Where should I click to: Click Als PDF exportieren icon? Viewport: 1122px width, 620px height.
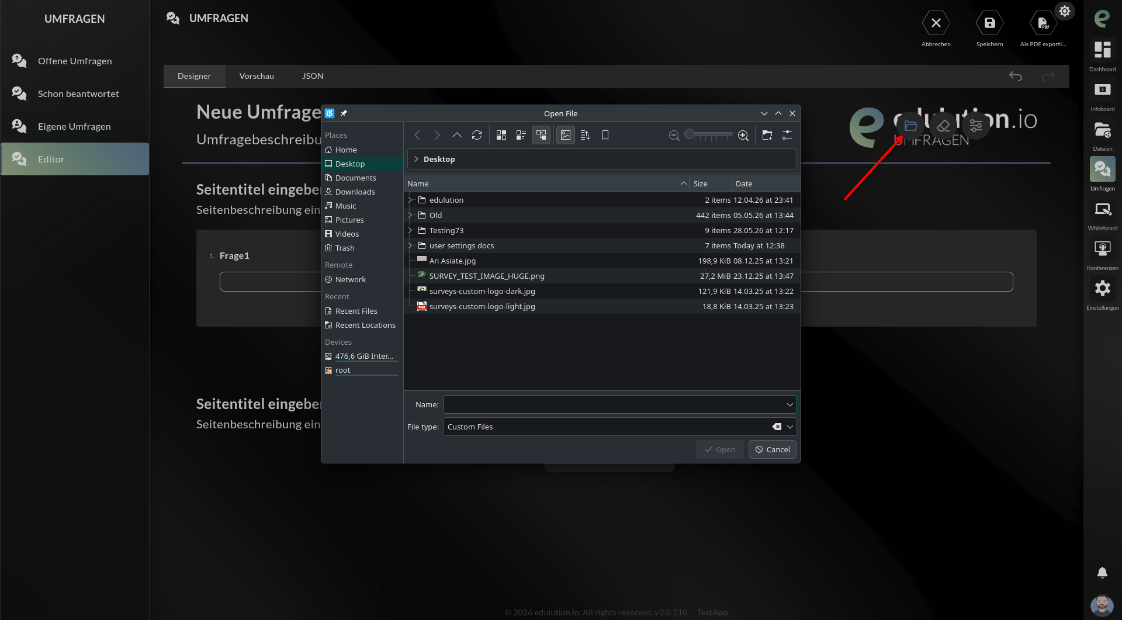(x=1043, y=23)
